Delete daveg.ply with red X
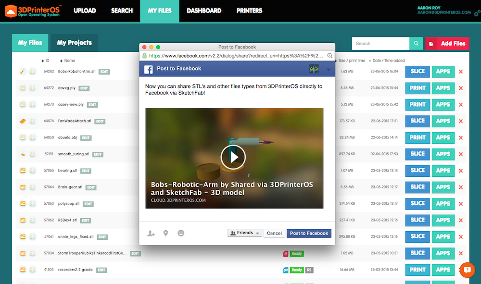 point(461,88)
